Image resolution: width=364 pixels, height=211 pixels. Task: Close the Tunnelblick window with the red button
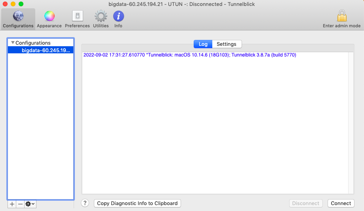(5, 4)
